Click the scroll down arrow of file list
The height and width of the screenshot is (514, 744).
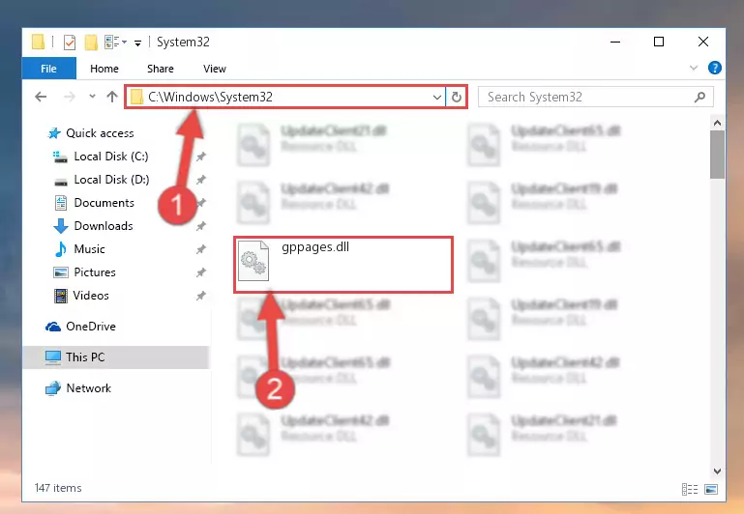[x=718, y=471]
